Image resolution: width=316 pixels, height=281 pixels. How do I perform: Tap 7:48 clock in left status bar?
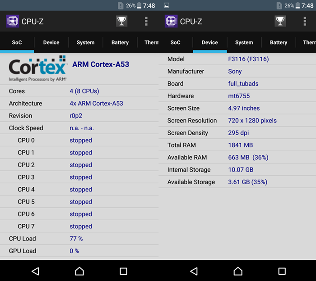[149, 5]
